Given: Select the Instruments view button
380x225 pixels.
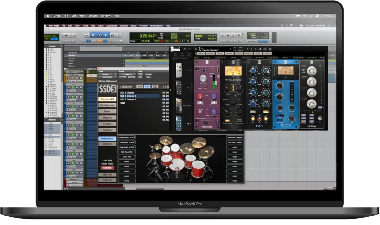Looking at the screenshot, I should tap(107, 138).
